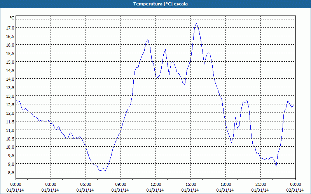Click the 'Temperatura [°C] escala' title bar
Image resolution: width=311 pixels, height=194 pixels.
[x=155, y=4]
